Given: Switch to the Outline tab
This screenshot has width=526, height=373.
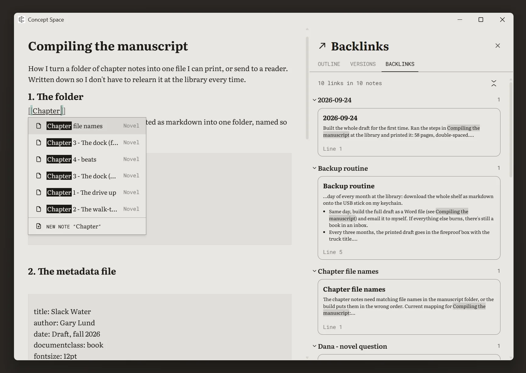Looking at the screenshot, I should click(329, 64).
